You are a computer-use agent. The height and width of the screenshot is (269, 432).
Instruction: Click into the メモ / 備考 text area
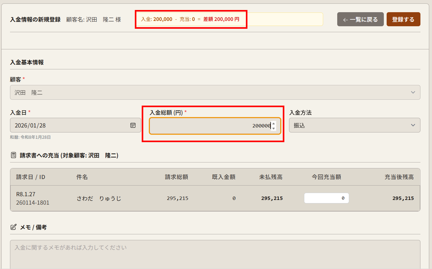click(215, 255)
